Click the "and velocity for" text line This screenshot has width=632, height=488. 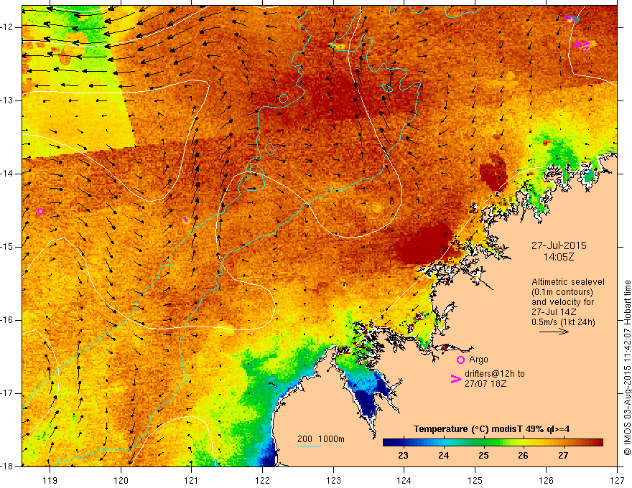pos(562,302)
